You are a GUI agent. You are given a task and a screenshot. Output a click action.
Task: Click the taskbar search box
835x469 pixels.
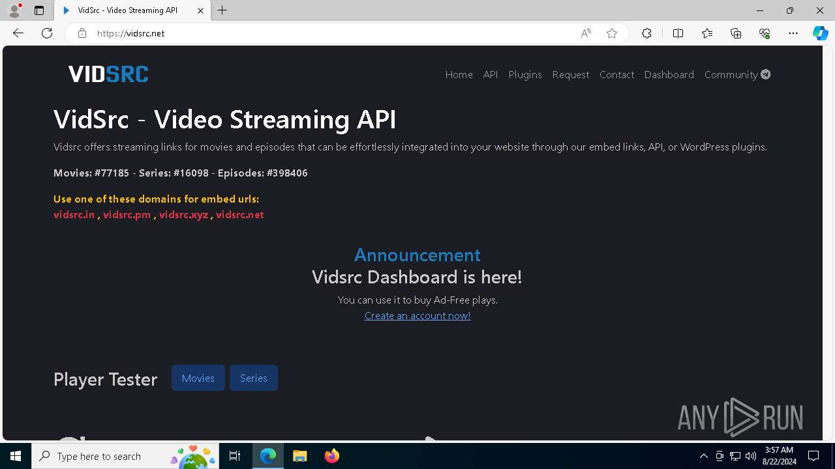pyautogui.click(x=125, y=456)
